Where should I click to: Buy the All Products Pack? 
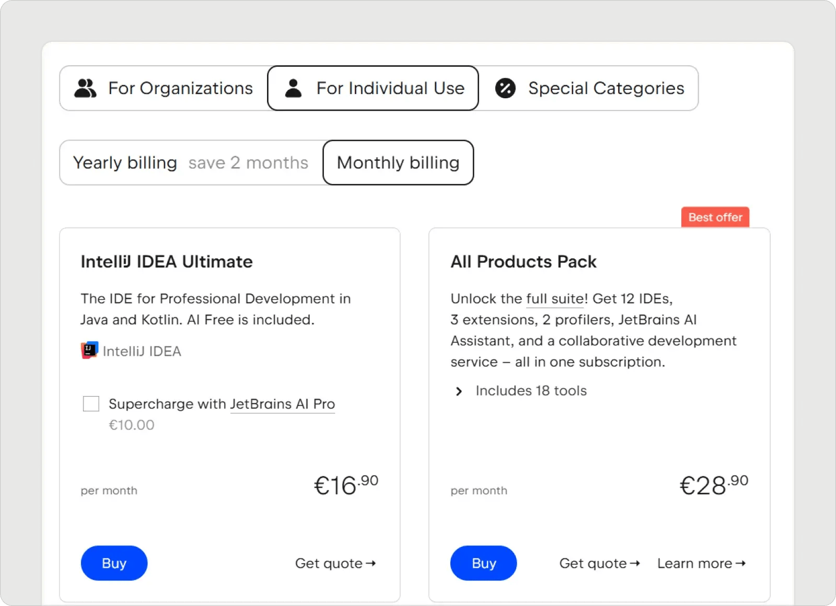coord(484,563)
